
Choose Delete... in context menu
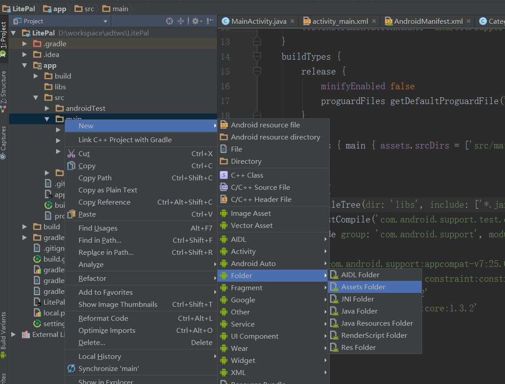(x=141, y=342)
